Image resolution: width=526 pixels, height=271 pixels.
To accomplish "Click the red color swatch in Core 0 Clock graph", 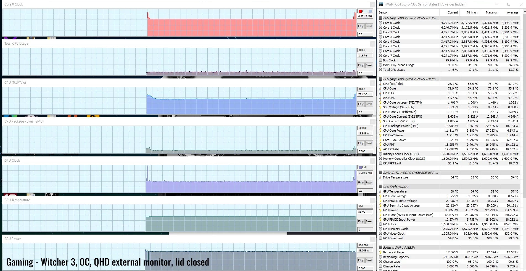I will point(360,11).
